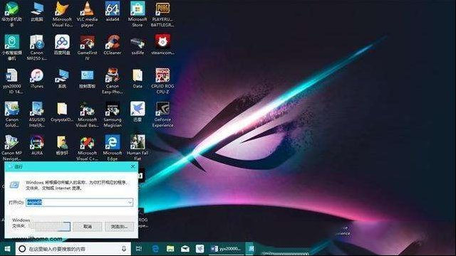456x256 pixels.
Task: Click the Run dialog taskbar button
Action: (x=250, y=249)
